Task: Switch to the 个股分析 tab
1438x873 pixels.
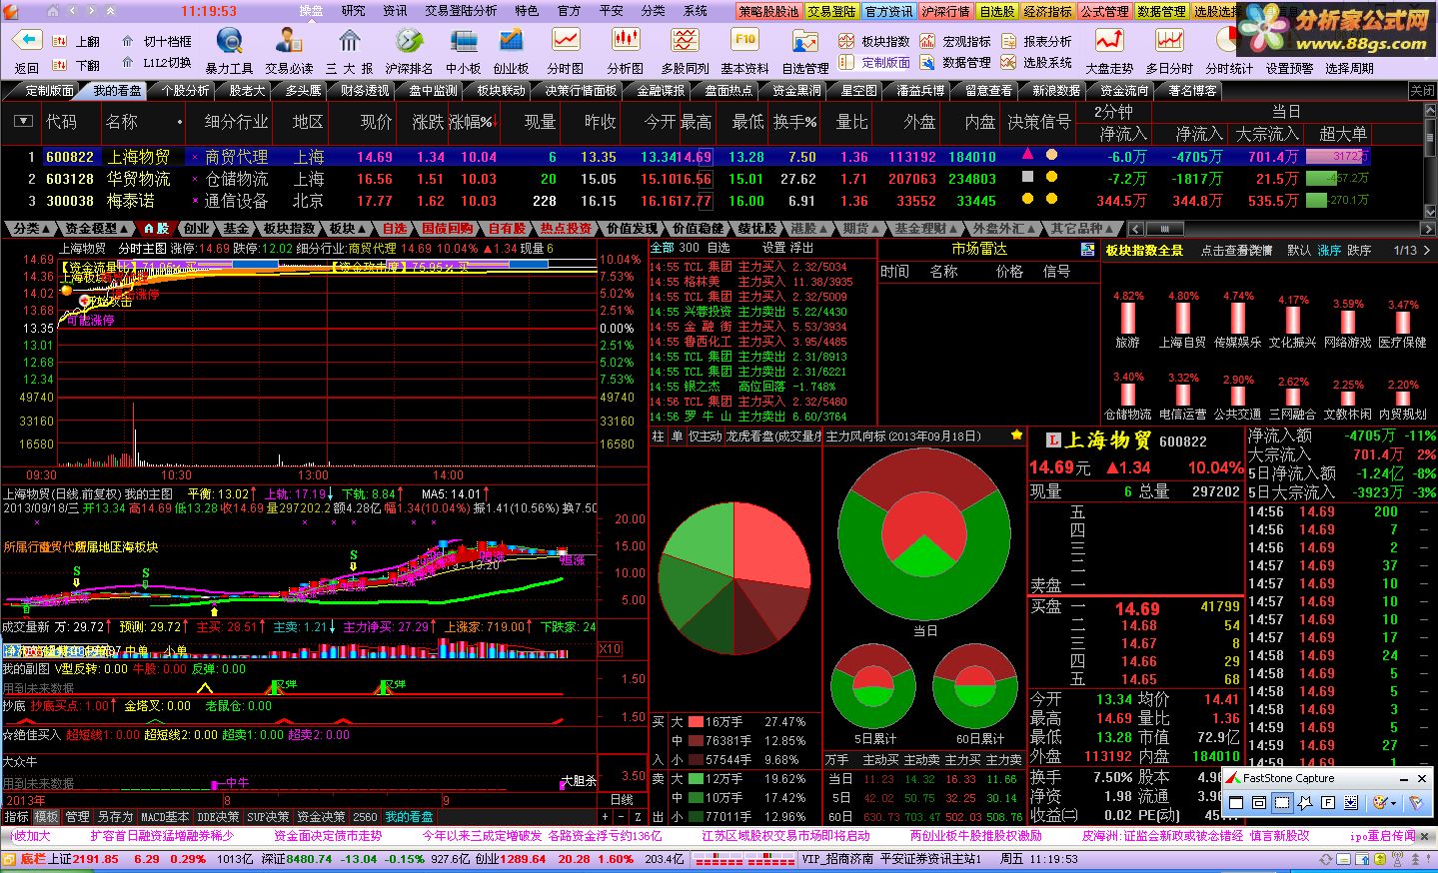Action: point(186,90)
